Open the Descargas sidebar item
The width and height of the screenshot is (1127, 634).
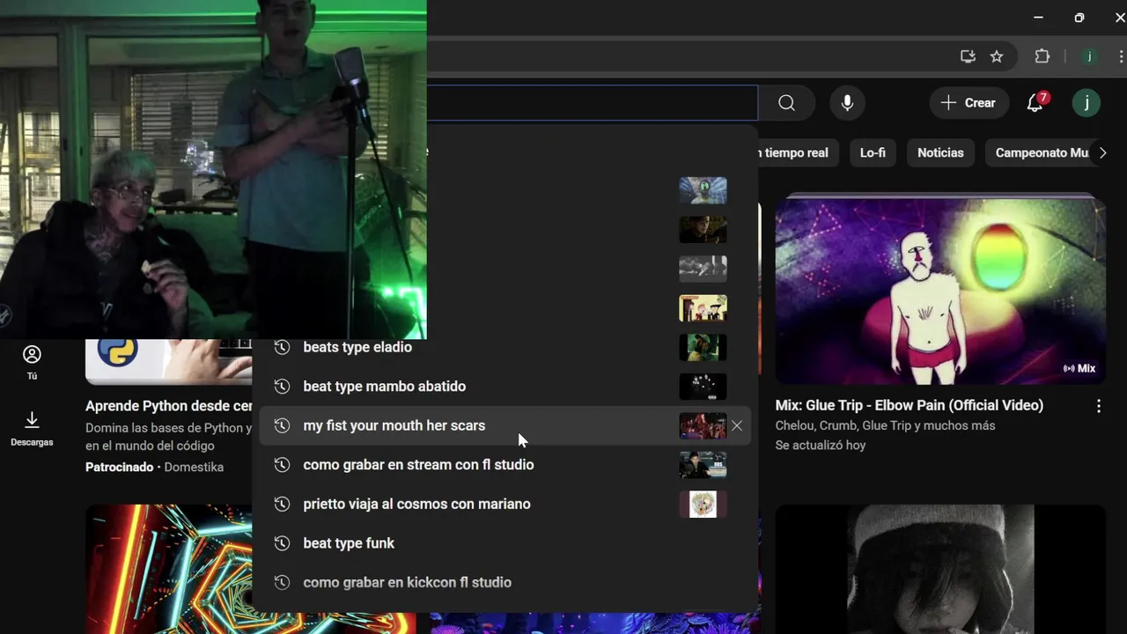pos(32,428)
